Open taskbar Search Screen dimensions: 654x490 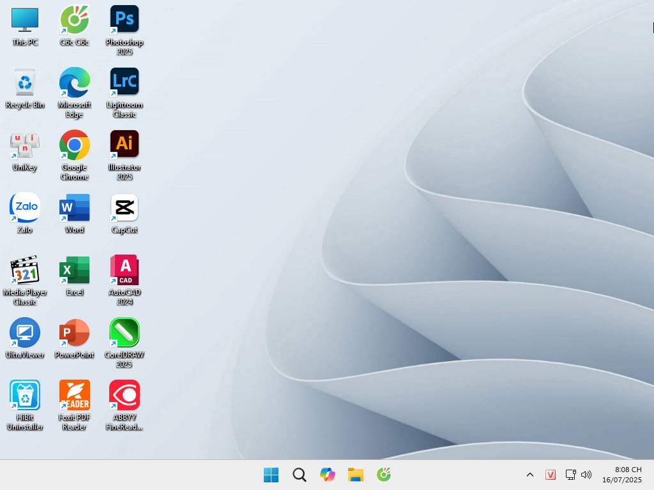300,475
